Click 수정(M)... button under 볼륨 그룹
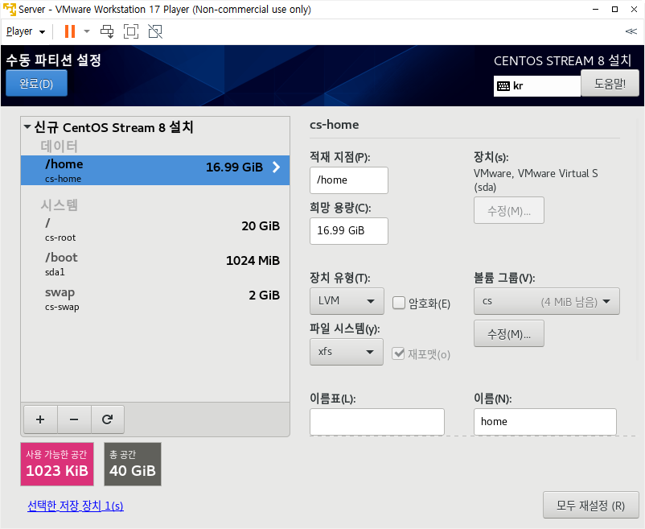The width and height of the screenshot is (645, 529). tap(509, 333)
